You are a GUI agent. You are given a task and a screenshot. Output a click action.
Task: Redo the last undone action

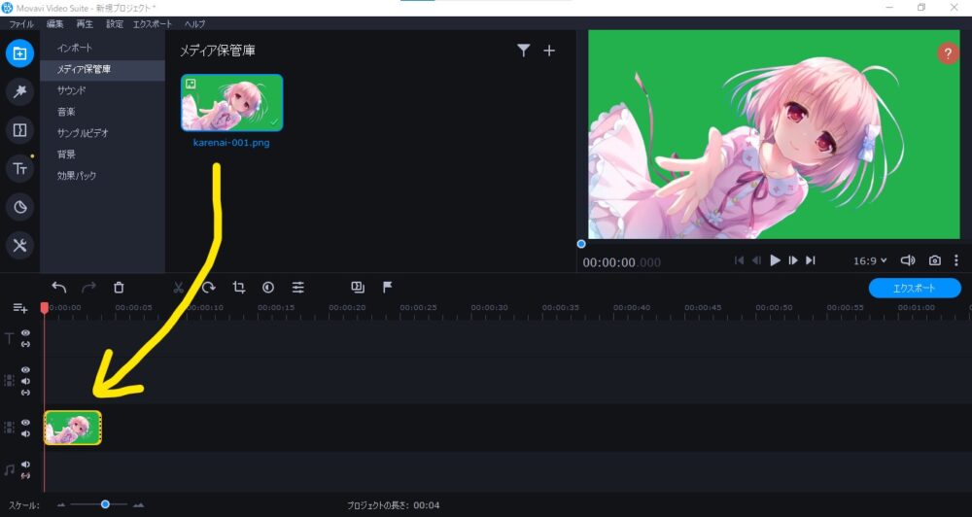coord(89,287)
